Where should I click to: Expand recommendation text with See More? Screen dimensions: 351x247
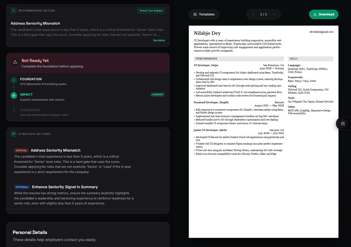point(159,41)
